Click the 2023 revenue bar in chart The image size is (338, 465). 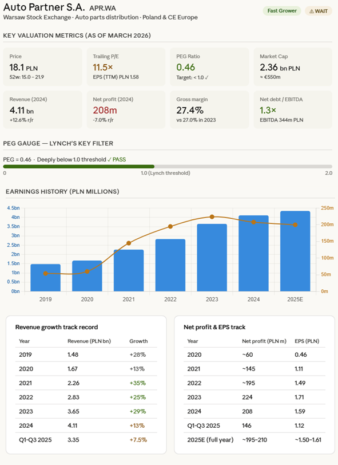tap(212, 258)
